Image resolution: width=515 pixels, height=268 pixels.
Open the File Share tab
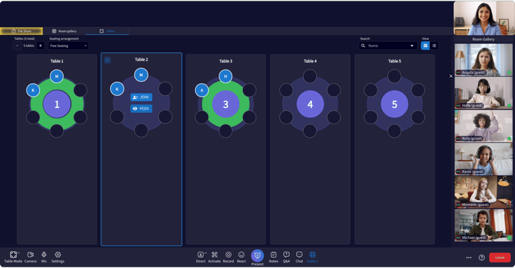tap(21, 31)
